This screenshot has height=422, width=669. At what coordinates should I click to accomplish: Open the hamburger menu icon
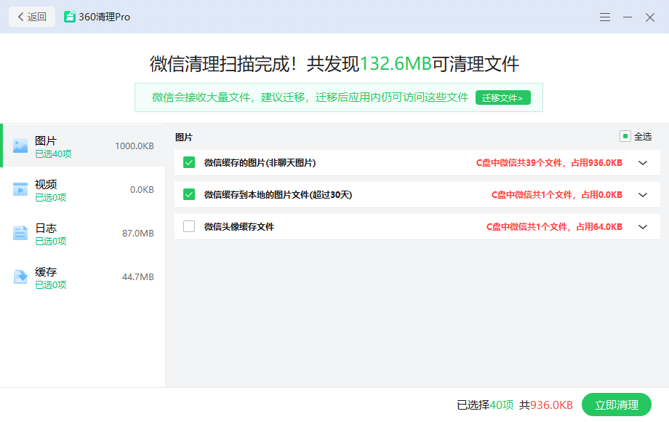point(604,17)
